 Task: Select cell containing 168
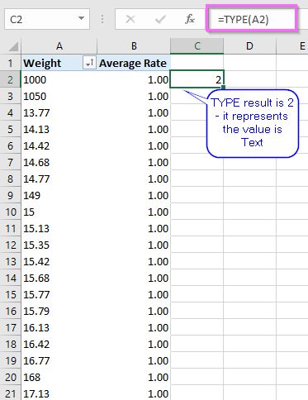click(x=59, y=377)
